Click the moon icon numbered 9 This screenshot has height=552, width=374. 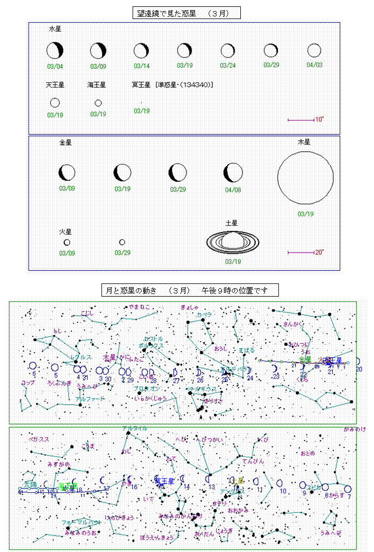point(303,485)
